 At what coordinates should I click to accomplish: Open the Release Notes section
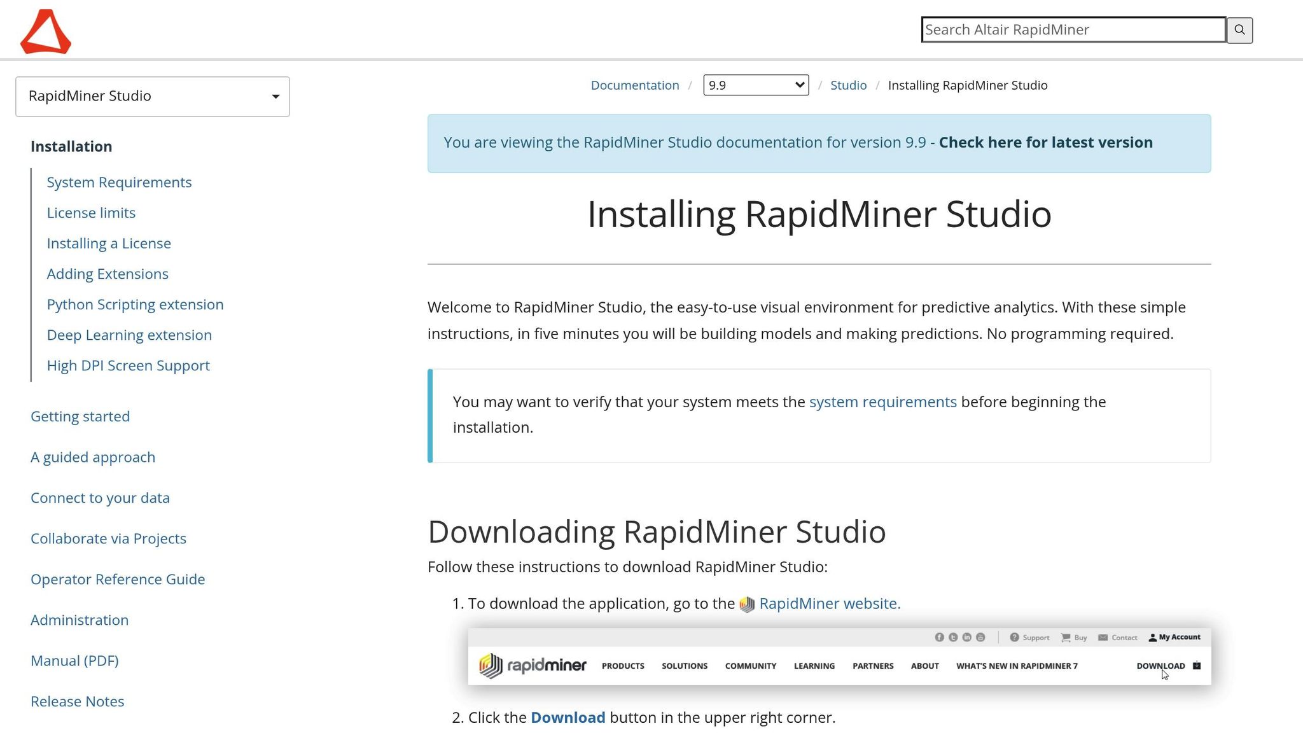point(77,701)
